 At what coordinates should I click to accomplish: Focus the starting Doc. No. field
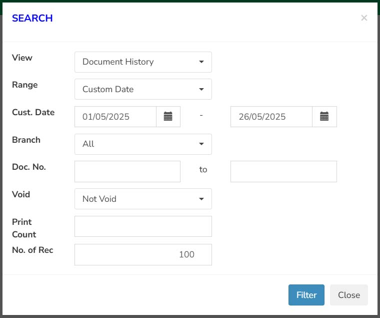[x=127, y=171]
